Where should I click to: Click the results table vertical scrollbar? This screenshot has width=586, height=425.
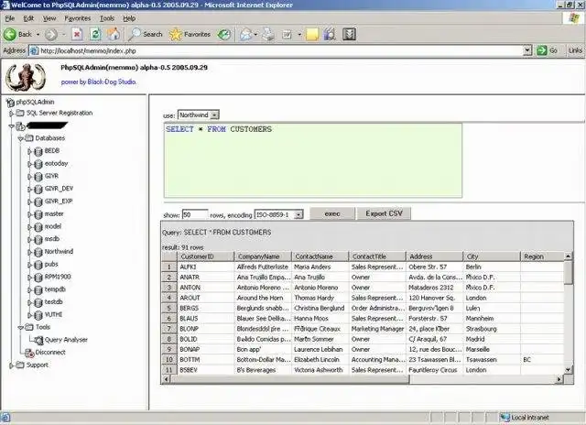(x=569, y=311)
